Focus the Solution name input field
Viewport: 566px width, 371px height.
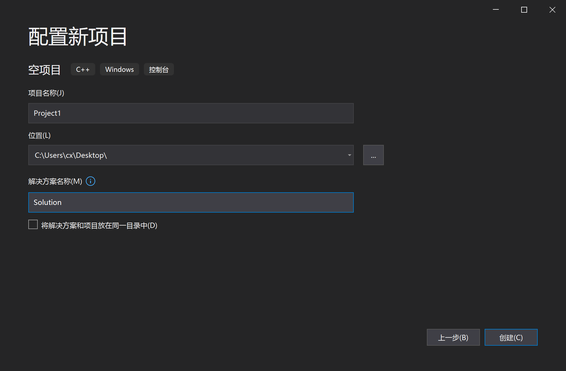point(191,202)
